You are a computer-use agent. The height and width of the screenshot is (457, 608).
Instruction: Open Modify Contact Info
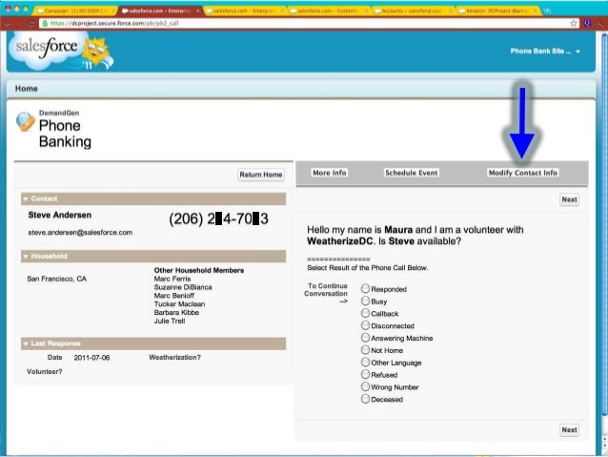tap(522, 173)
